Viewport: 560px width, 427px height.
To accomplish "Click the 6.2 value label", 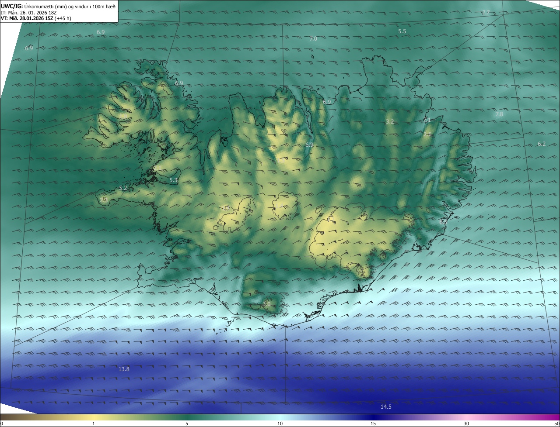I will [x=542, y=144].
